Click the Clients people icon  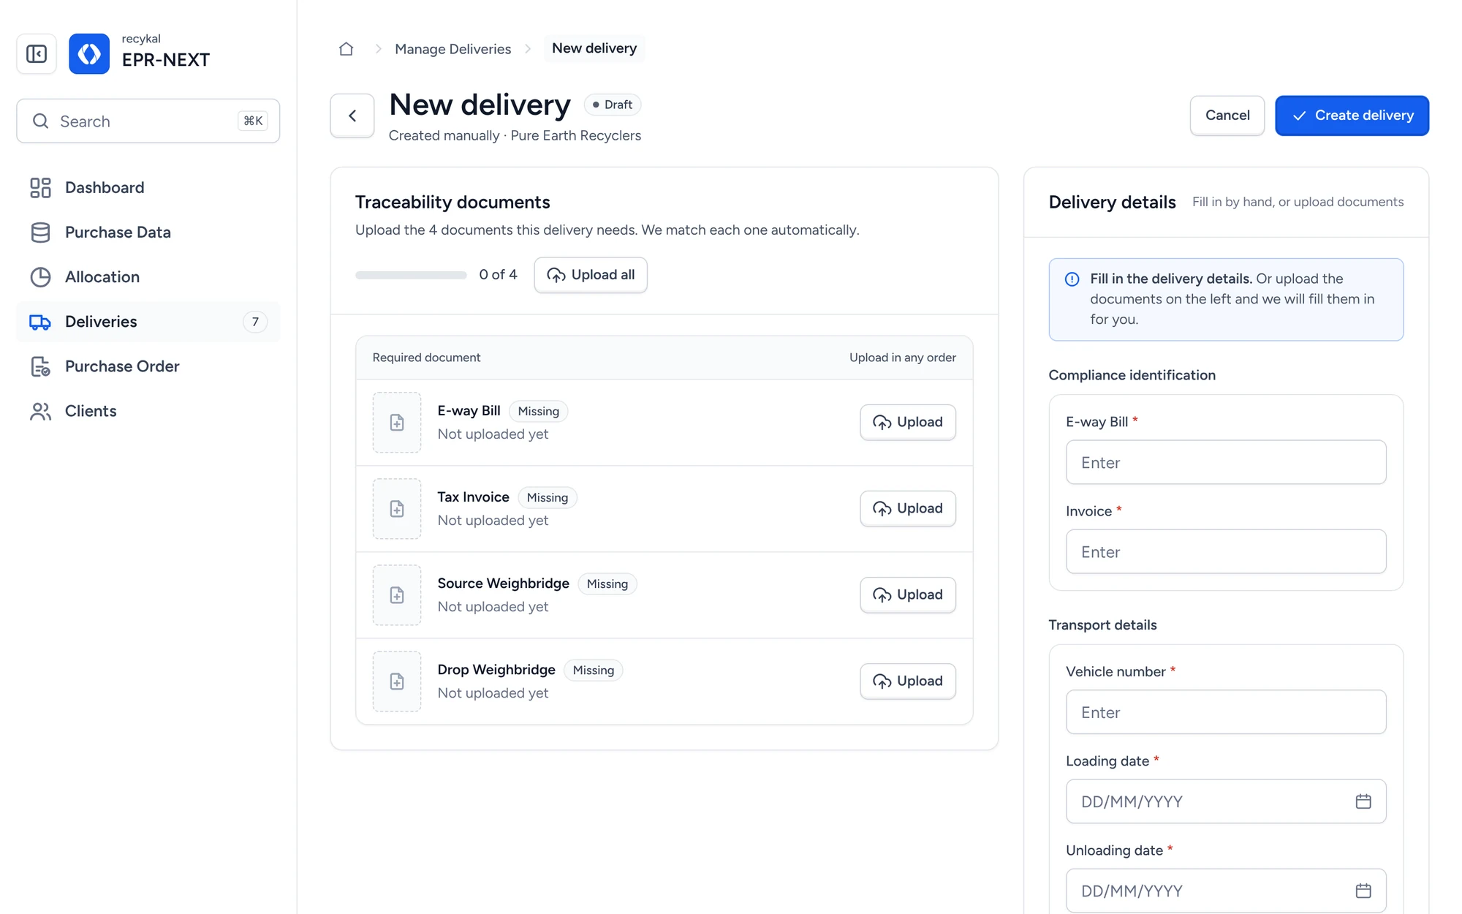(40, 411)
